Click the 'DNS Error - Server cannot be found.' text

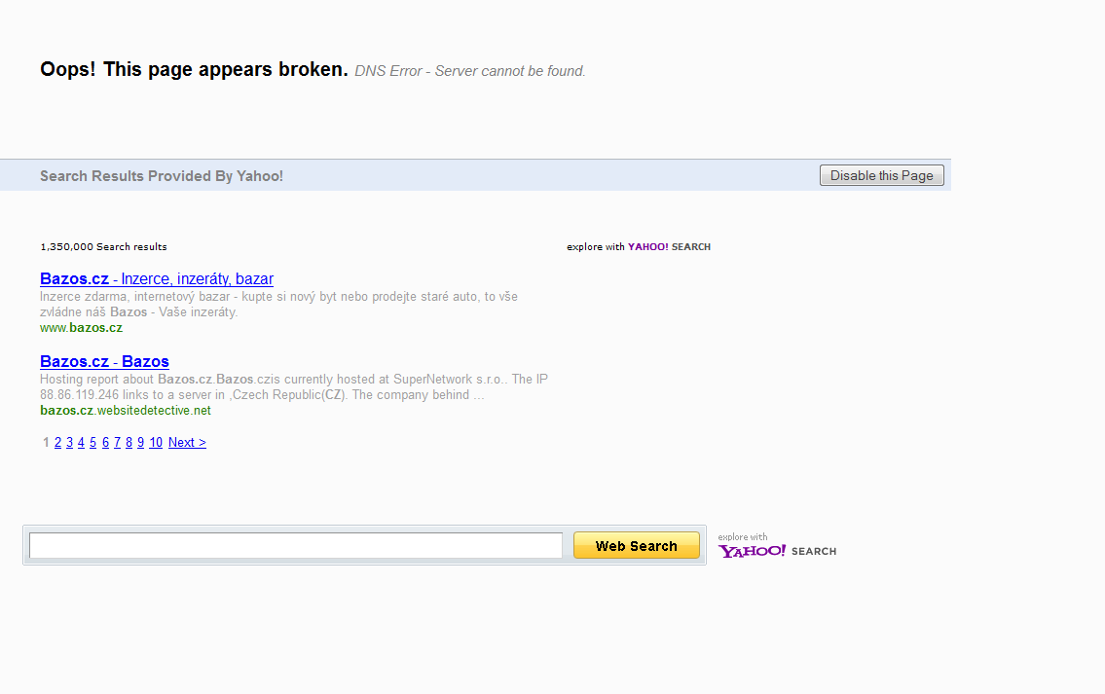point(470,71)
